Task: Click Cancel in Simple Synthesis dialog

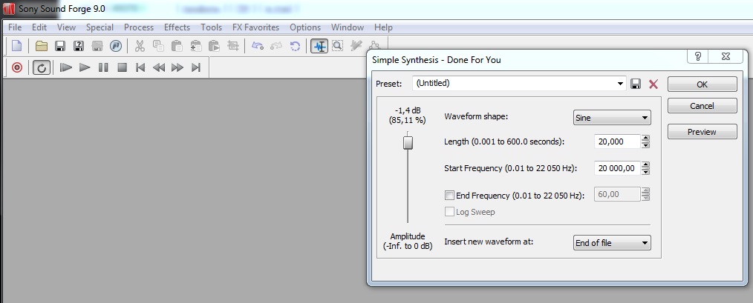Action: [x=702, y=106]
